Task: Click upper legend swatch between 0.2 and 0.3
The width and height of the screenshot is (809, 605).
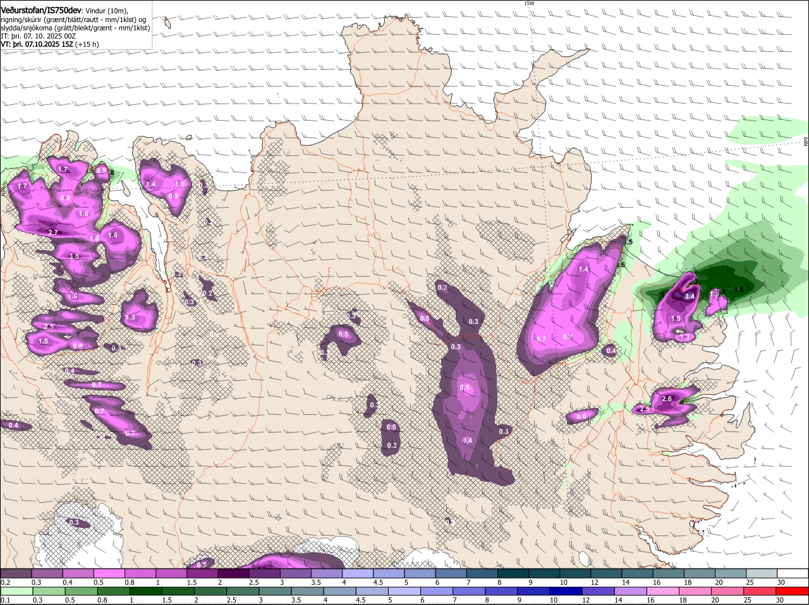Action: (x=16, y=573)
